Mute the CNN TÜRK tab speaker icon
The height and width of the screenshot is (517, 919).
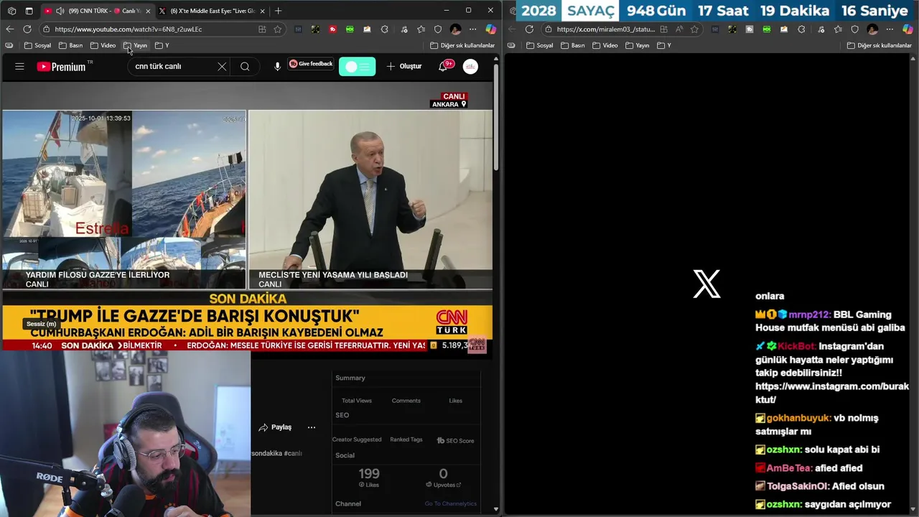pyautogui.click(x=60, y=11)
